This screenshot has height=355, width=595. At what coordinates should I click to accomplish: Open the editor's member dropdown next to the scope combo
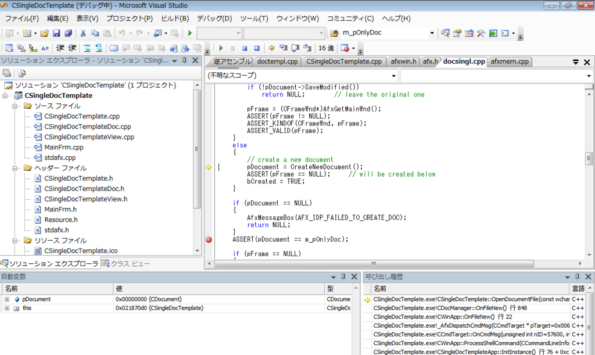(589, 76)
